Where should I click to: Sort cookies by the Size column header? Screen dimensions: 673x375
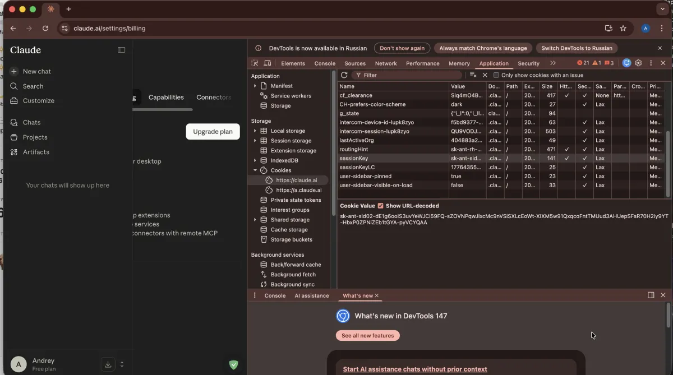click(x=548, y=86)
